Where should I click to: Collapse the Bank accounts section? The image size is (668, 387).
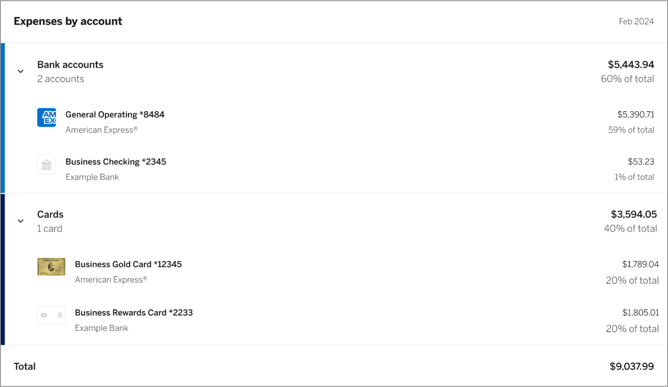pyautogui.click(x=20, y=71)
